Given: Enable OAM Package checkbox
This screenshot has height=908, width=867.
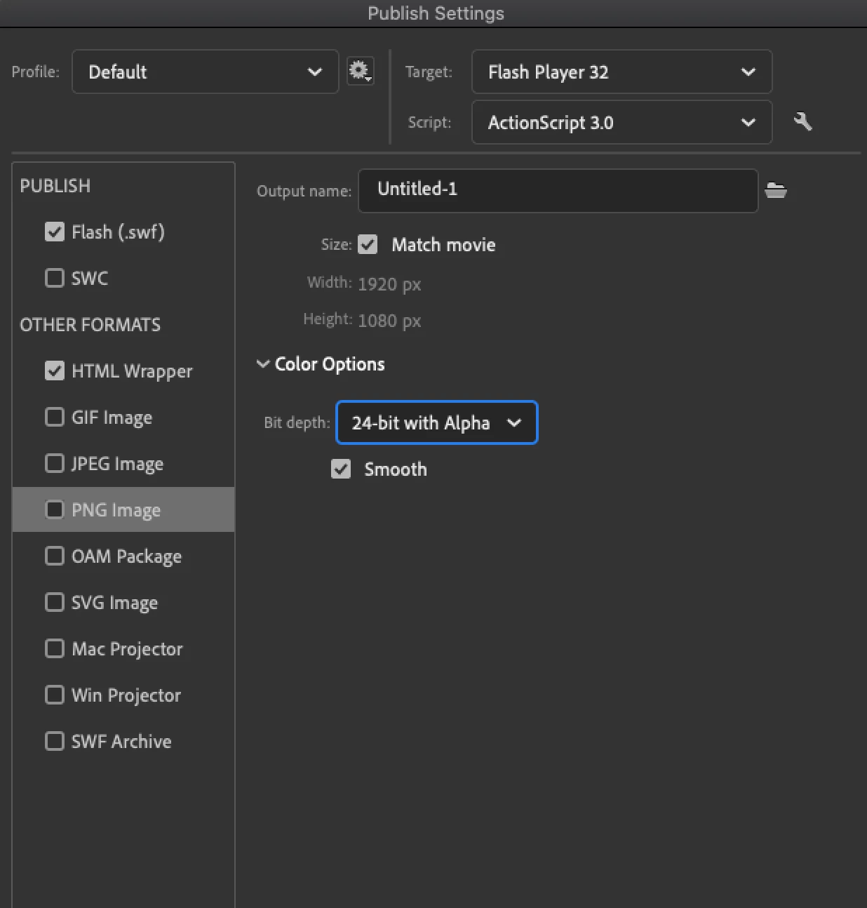Looking at the screenshot, I should [55, 556].
